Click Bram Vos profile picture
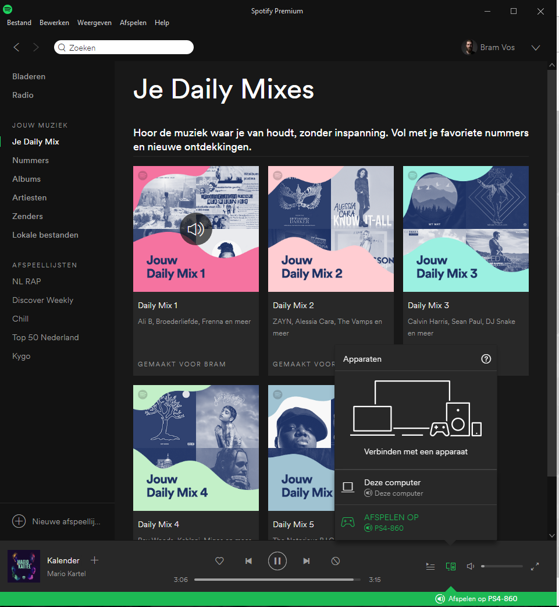Screen dimensions: 559x607 pyautogui.click(x=469, y=47)
